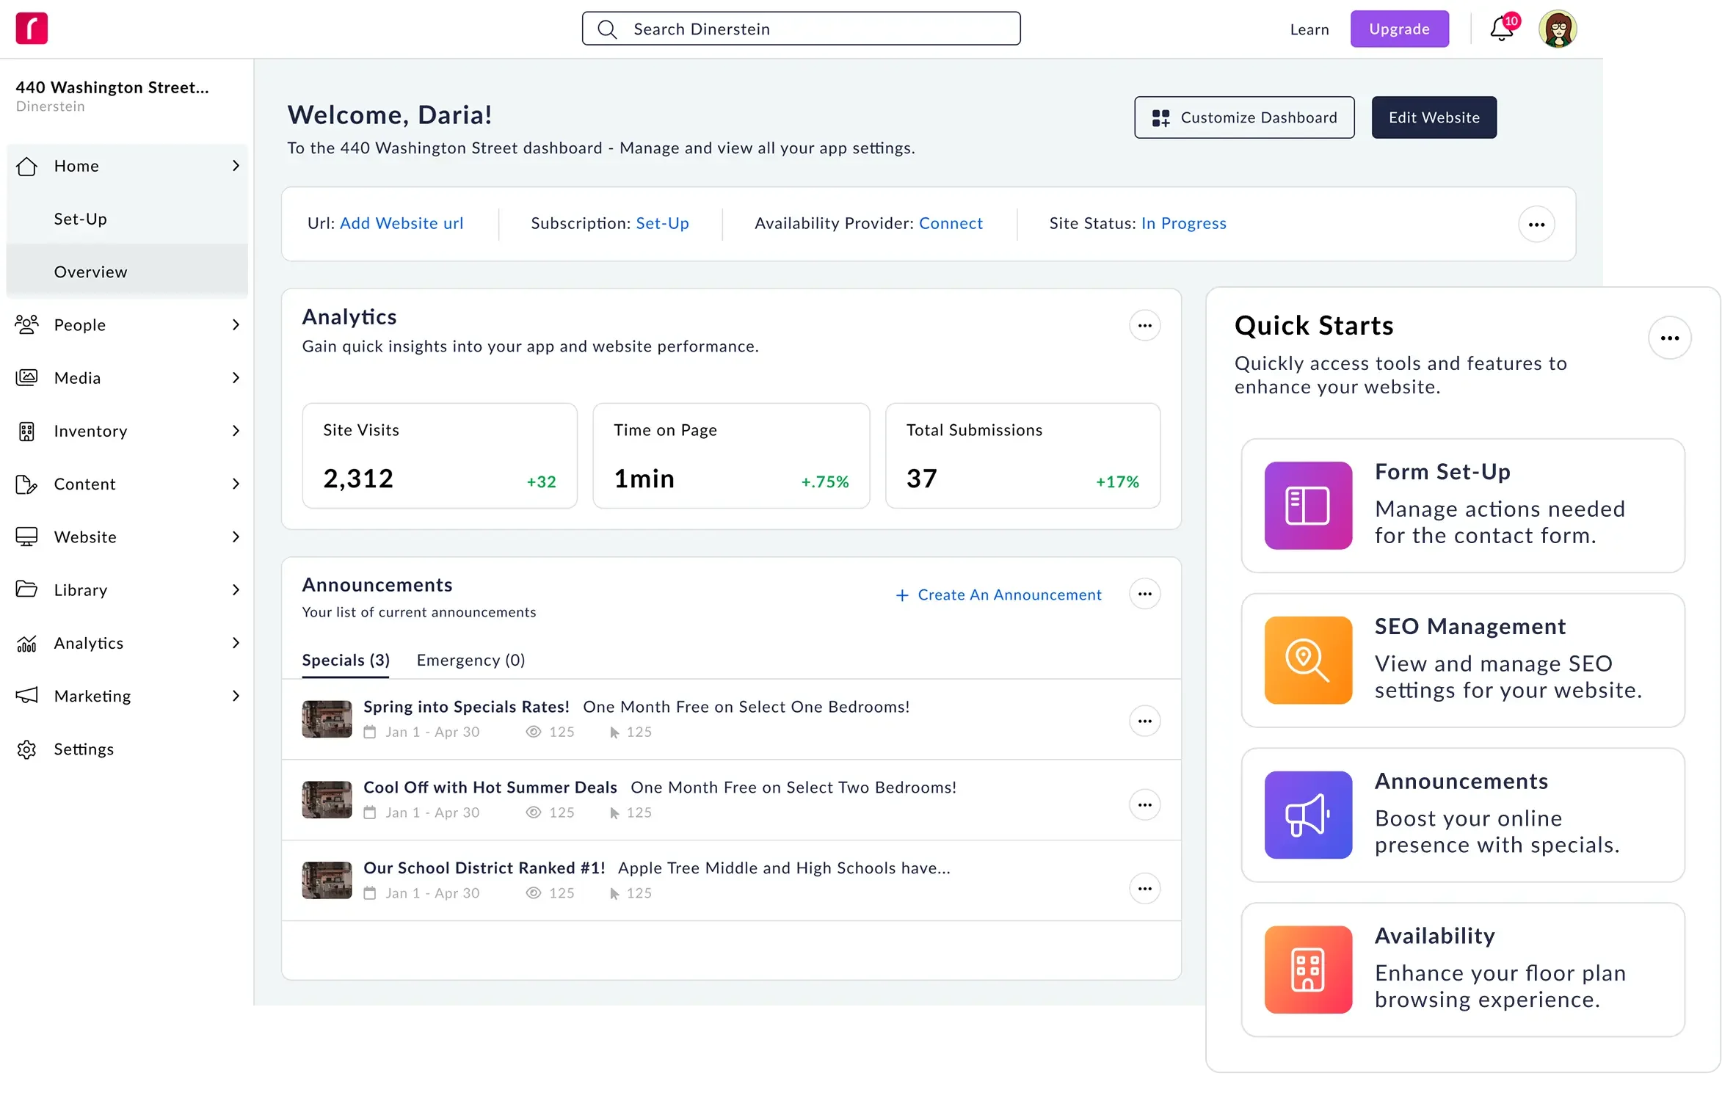Image resolution: width=1722 pixels, height=1098 pixels.
Task: Click the People group icon
Action: click(x=27, y=325)
